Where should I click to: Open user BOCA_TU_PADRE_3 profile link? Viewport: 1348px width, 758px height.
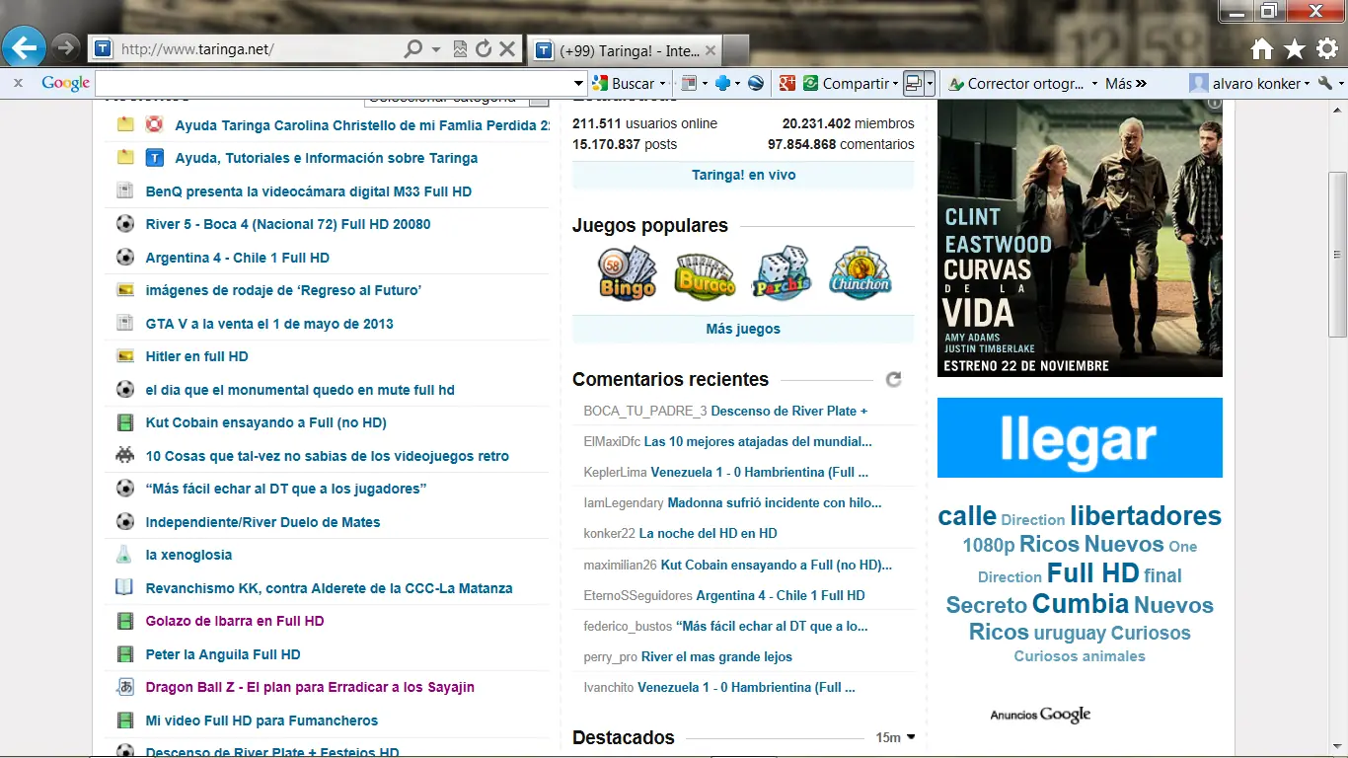pos(645,411)
